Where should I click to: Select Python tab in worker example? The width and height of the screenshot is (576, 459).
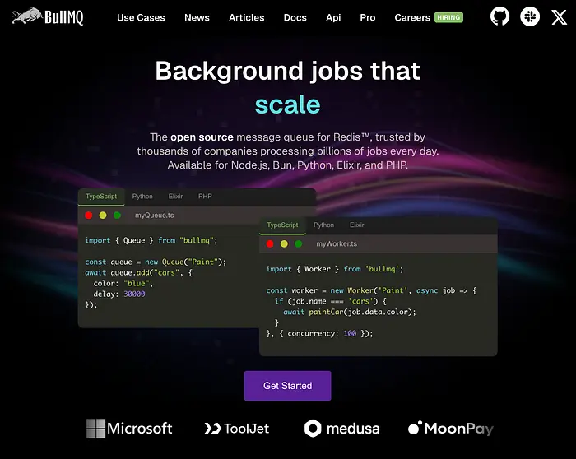tap(323, 225)
